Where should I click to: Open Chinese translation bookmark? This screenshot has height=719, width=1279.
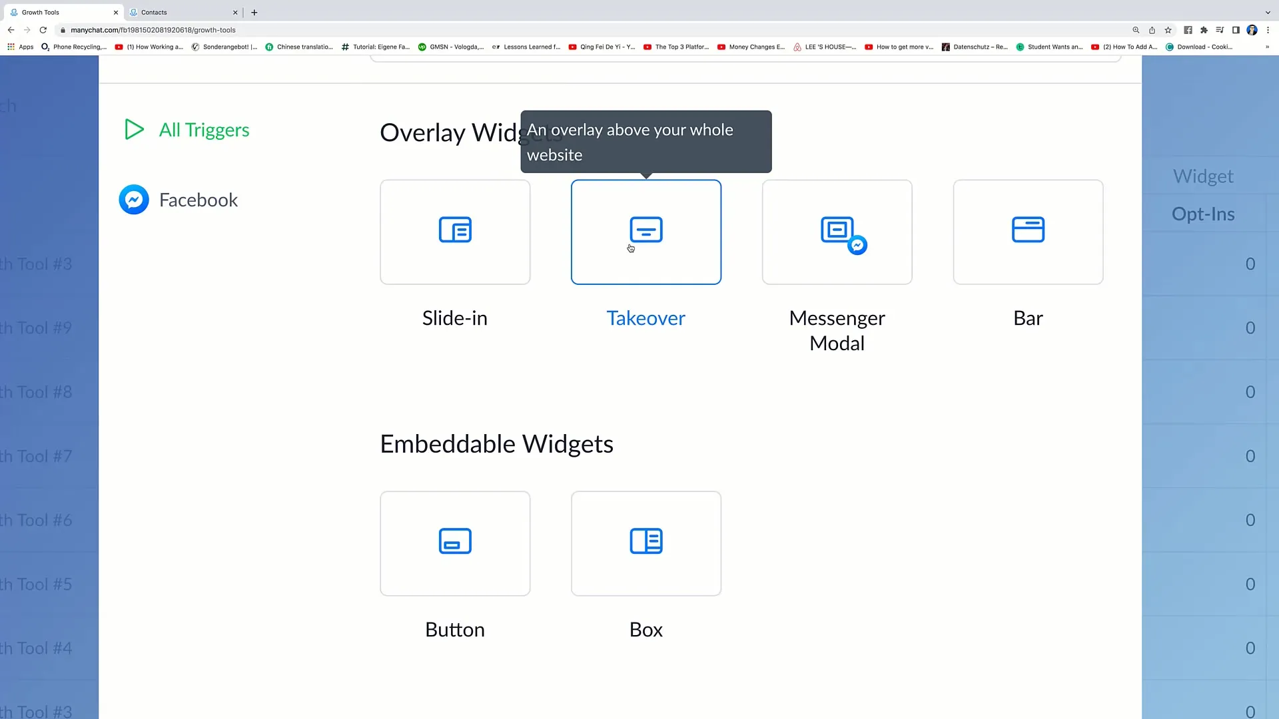coord(299,47)
